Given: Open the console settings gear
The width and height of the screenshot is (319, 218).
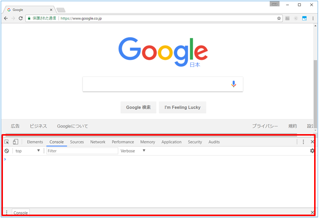Looking at the screenshot, I should 312,151.
